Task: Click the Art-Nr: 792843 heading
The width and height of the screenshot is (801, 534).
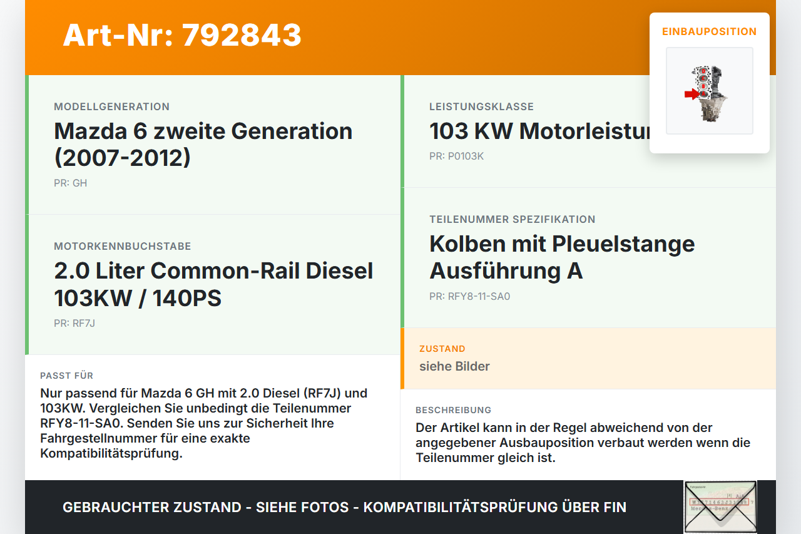Action: pos(182,35)
